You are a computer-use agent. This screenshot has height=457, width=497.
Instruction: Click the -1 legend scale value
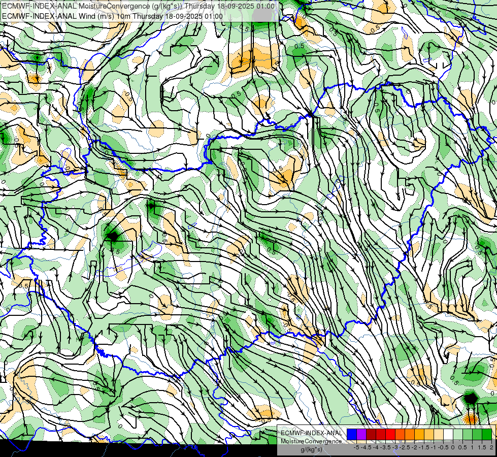434,447
